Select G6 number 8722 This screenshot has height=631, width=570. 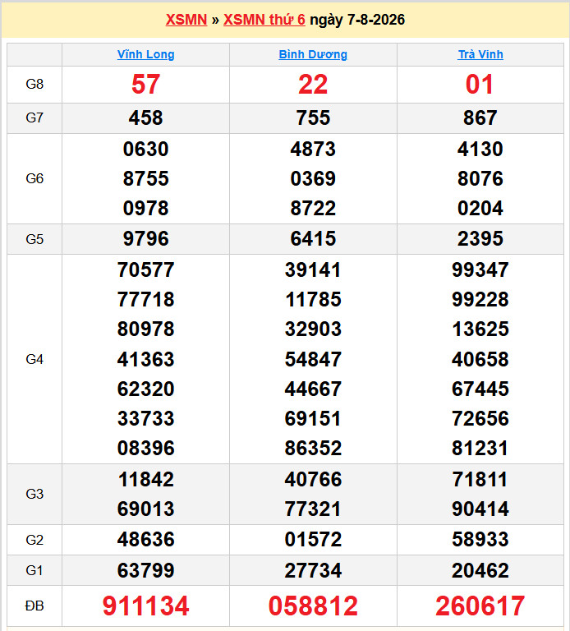(313, 209)
